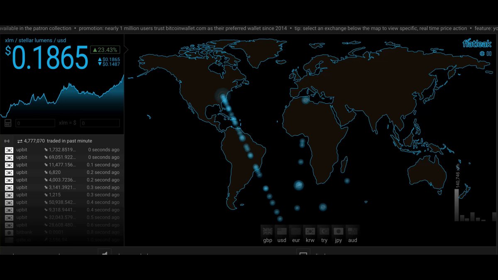
Task: Click upbit in the 1,215 row
Action: click(x=22, y=195)
